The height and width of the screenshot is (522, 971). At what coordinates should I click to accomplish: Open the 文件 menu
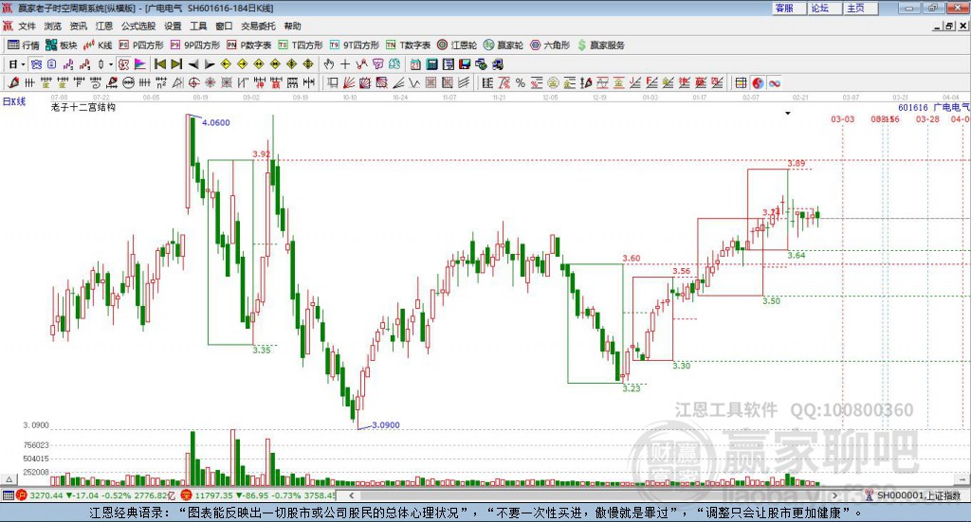coord(27,26)
